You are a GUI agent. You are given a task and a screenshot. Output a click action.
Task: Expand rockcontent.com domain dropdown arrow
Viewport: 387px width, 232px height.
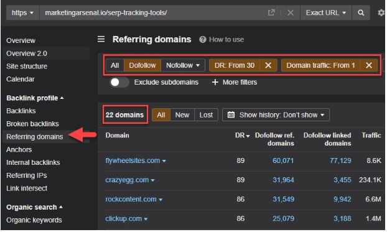point(161,200)
